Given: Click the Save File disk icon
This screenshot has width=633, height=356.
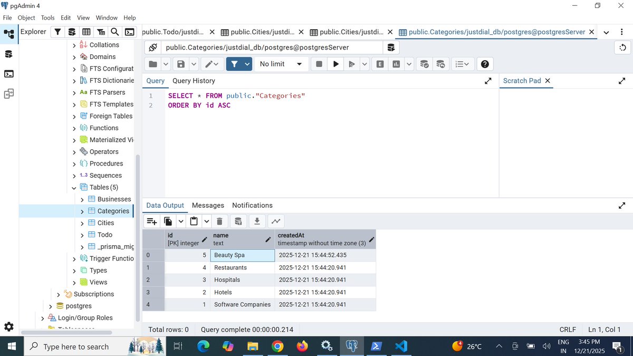Looking at the screenshot, I should (180, 64).
